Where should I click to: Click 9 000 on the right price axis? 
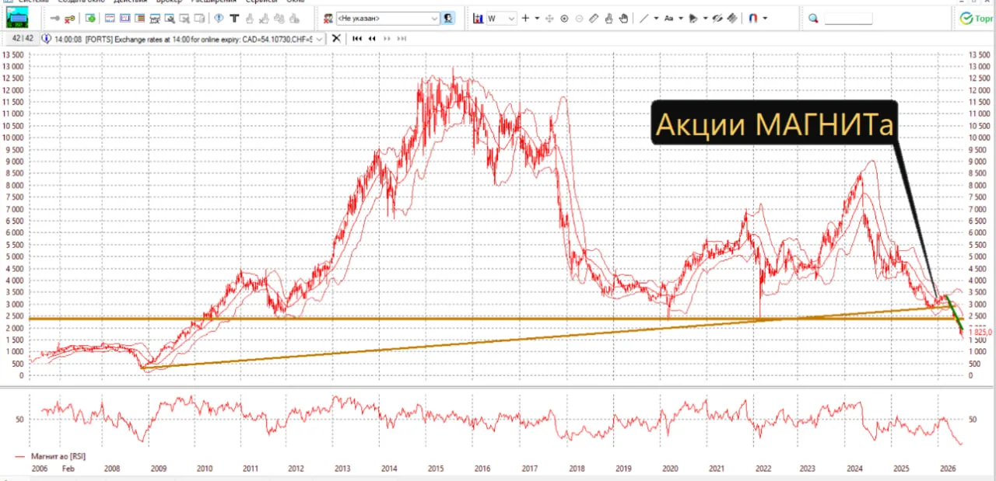tap(977, 162)
